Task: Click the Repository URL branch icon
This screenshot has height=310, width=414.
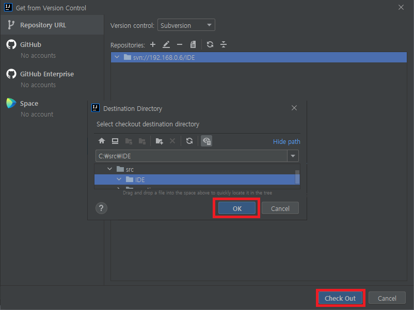Action: tap(10, 25)
